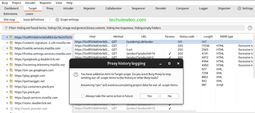The height and width of the screenshot is (113, 255).
Task: Click the Scope settings gear icon
Action: 57,20
